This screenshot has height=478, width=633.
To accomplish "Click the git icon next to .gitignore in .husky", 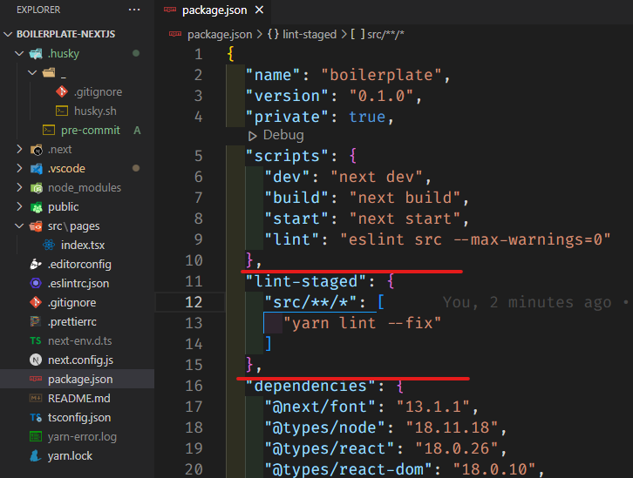I will 61,91.
